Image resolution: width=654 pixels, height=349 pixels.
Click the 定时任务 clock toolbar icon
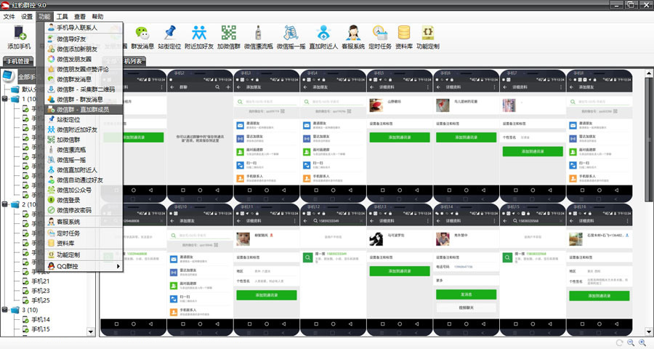click(x=380, y=37)
